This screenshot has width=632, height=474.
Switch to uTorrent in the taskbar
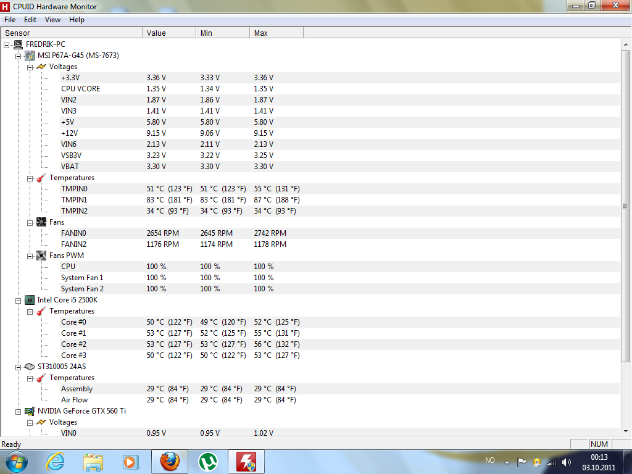pos(208,462)
